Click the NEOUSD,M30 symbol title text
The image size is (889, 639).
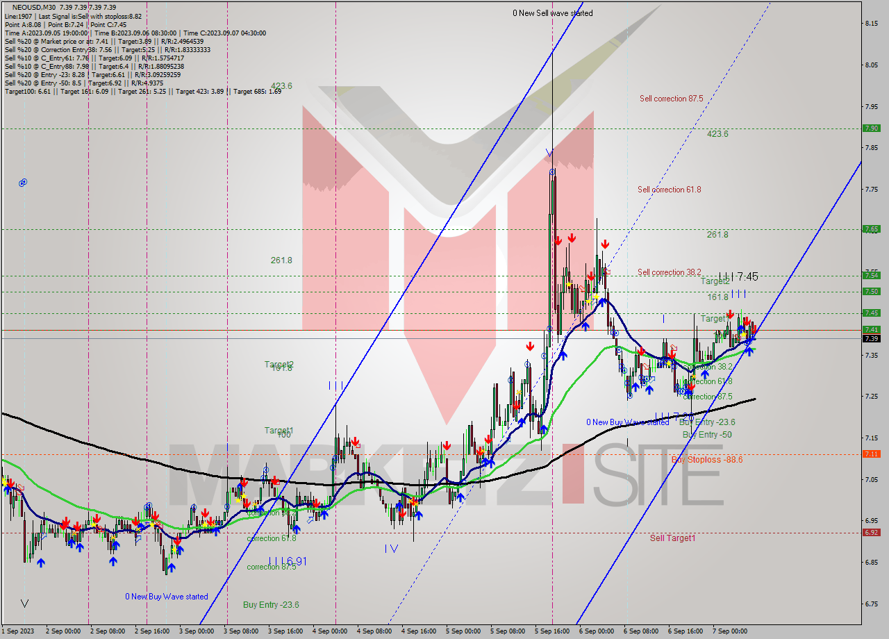click(35, 7)
